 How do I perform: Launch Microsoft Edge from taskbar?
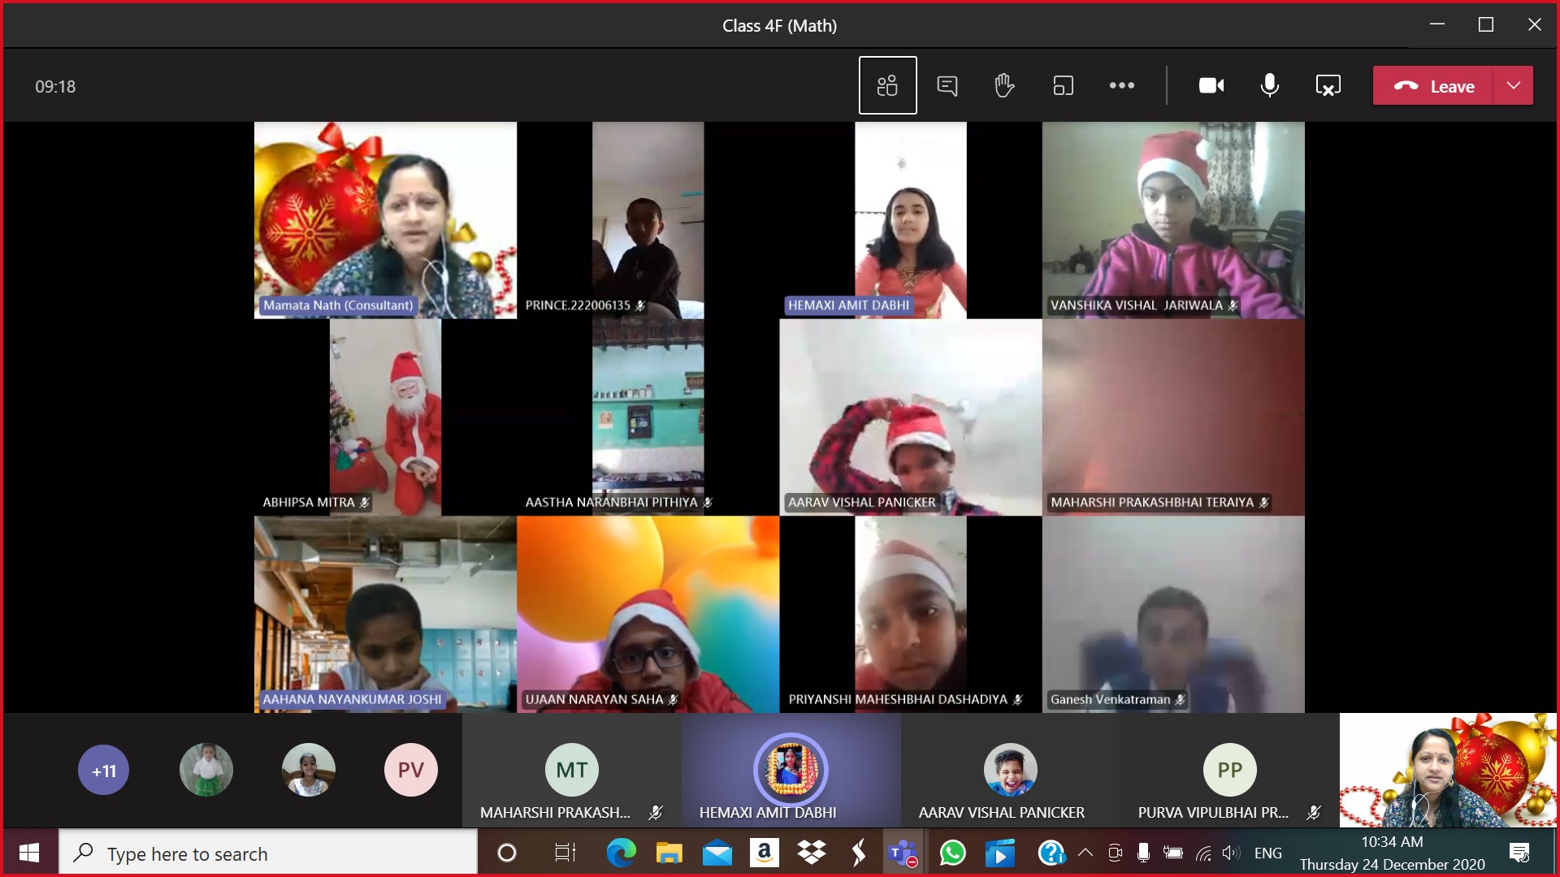[x=622, y=853]
